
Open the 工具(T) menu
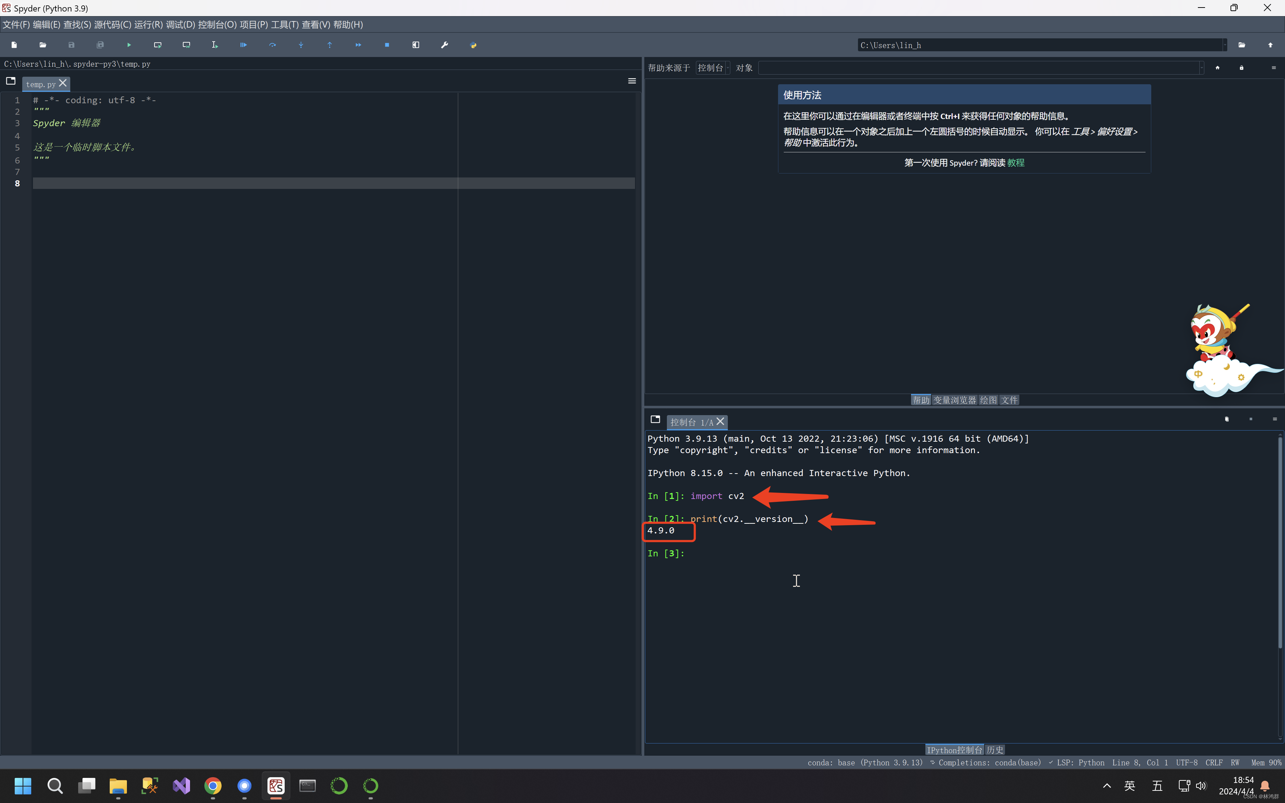click(285, 24)
